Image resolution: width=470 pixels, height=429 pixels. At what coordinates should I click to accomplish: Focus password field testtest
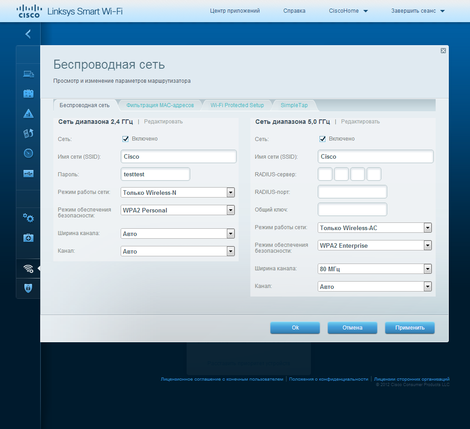point(155,174)
